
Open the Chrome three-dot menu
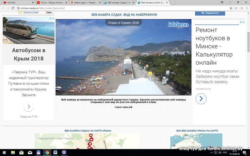(x=247, y=8)
